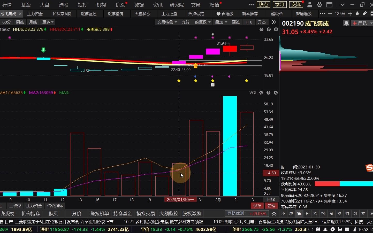Open the 智能选股 tab
The width and height of the screenshot is (373, 233).
pos(304,14)
